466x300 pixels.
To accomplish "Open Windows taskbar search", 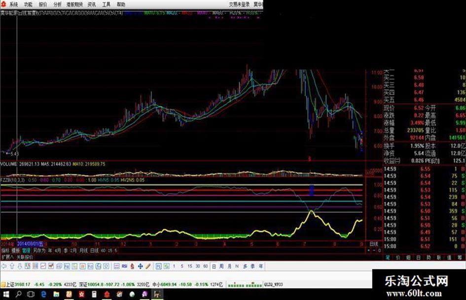I will coord(18,295).
